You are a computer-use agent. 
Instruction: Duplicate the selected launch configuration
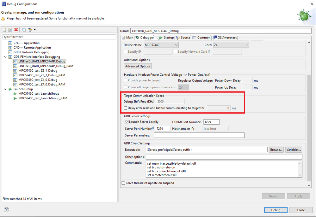click(x=9, y=30)
